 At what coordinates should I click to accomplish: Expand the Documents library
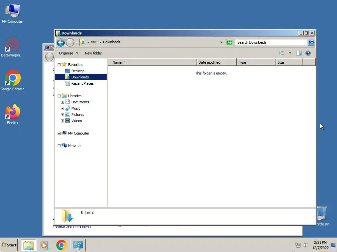(62, 102)
